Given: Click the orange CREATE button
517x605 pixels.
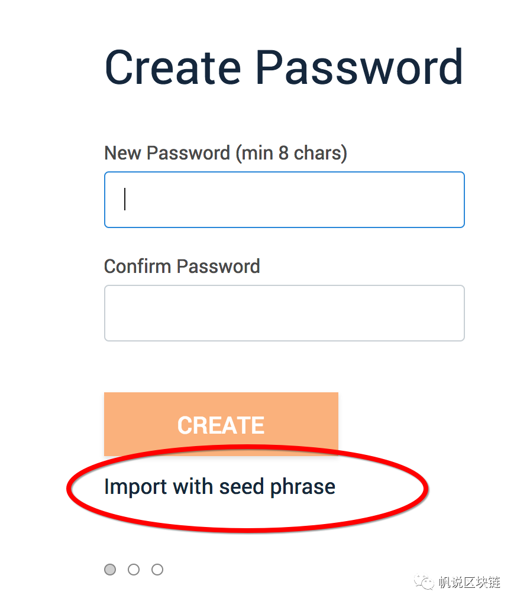Looking at the screenshot, I should pyautogui.click(x=221, y=424).
